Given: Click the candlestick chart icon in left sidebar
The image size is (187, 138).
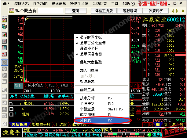Looking at the screenshot, I should point(5,34).
